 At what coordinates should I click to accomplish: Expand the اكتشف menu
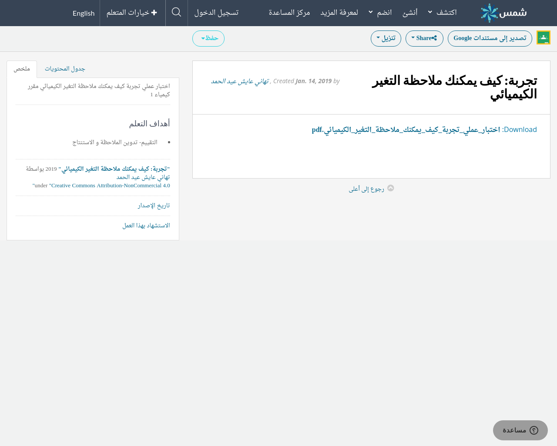[x=442, y=13]
